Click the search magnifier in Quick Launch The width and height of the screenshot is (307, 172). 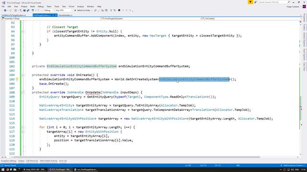(289, 2)
